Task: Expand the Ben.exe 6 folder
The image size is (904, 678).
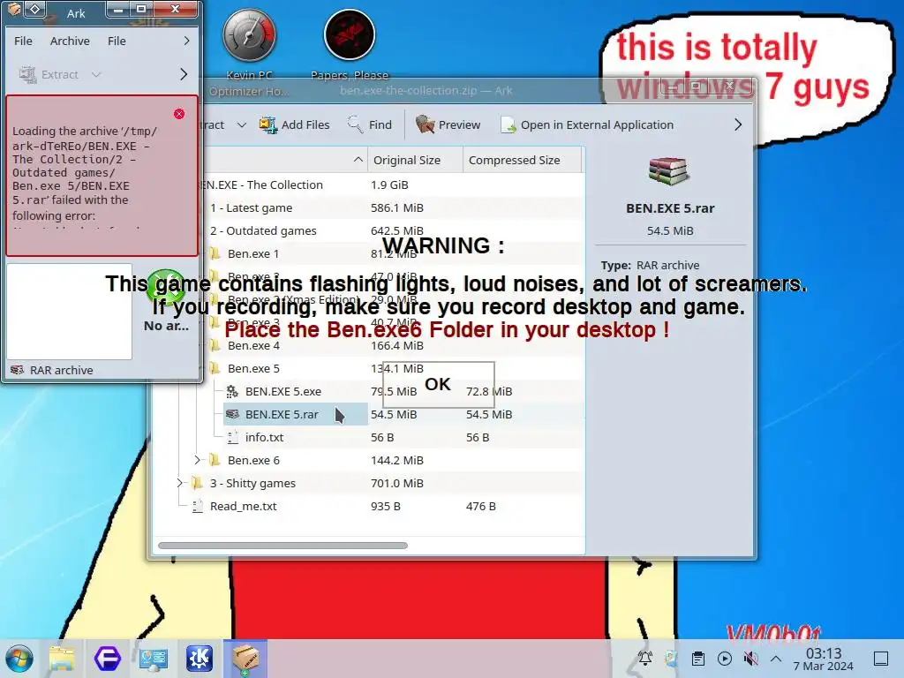Action: 197,460
